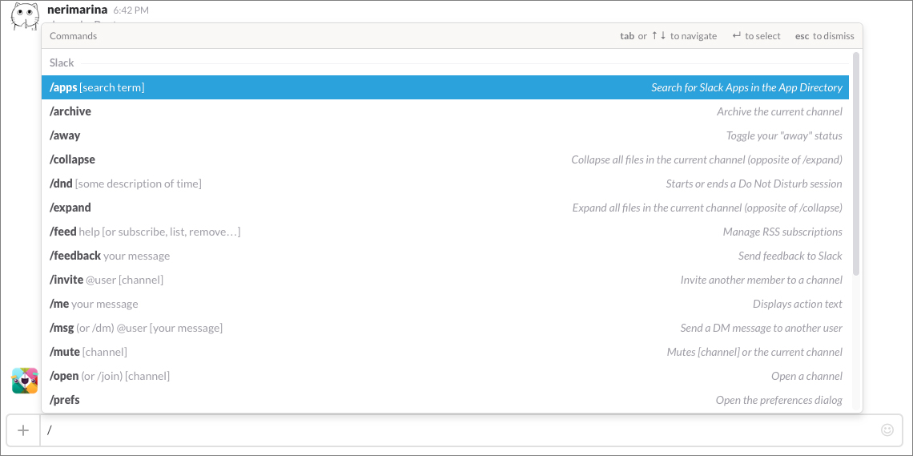Image resolution: width=913 pixels, height=456 pixels.
Task: Click 'Manage RSS subscriptions' description
Action: 782,232
